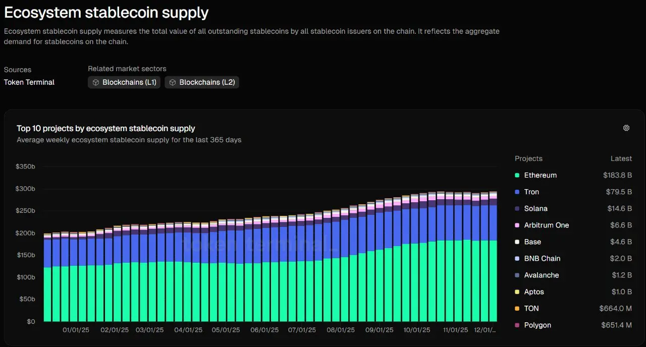Select Base's blue color swatch
646x347 pixels.
click(x=518, y=242)
